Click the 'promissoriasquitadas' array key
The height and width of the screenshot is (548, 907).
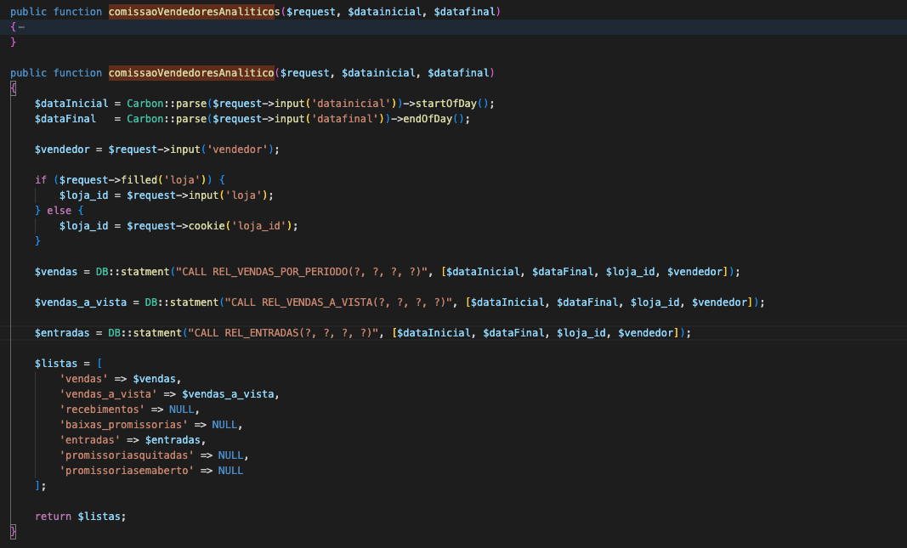(x=127, y=455)
